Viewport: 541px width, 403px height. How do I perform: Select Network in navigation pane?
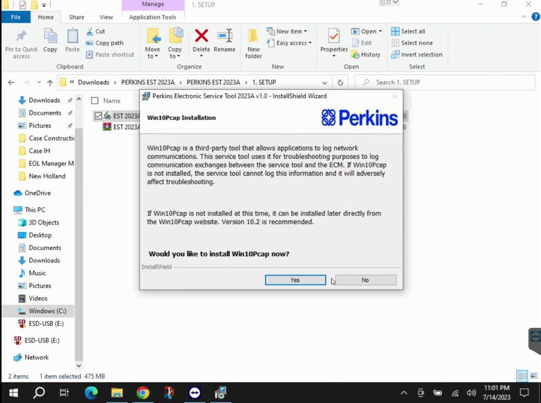tap(36, 358)
